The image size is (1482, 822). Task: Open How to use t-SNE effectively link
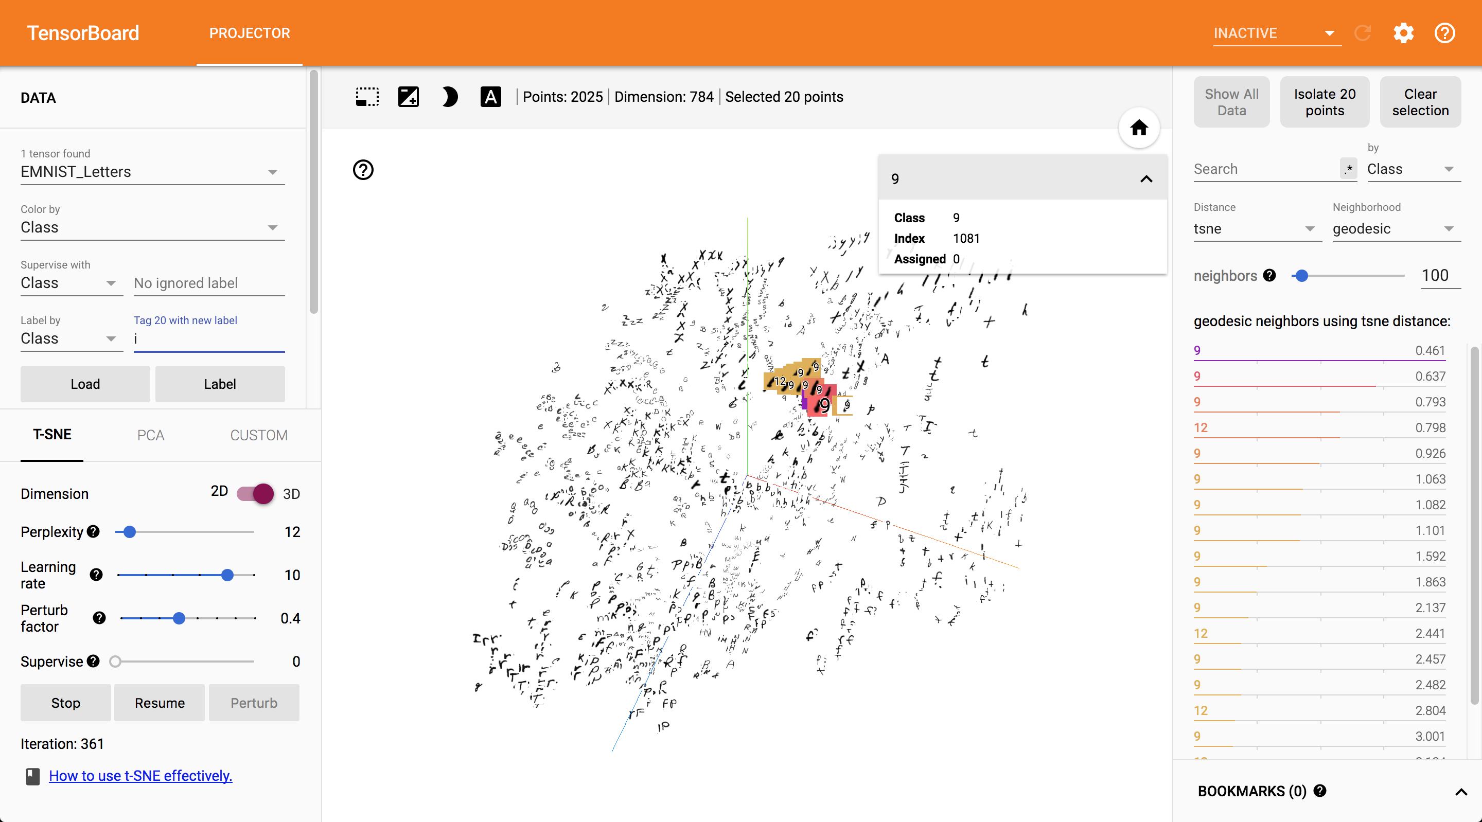pyautogui.click(x=140, y=776)
